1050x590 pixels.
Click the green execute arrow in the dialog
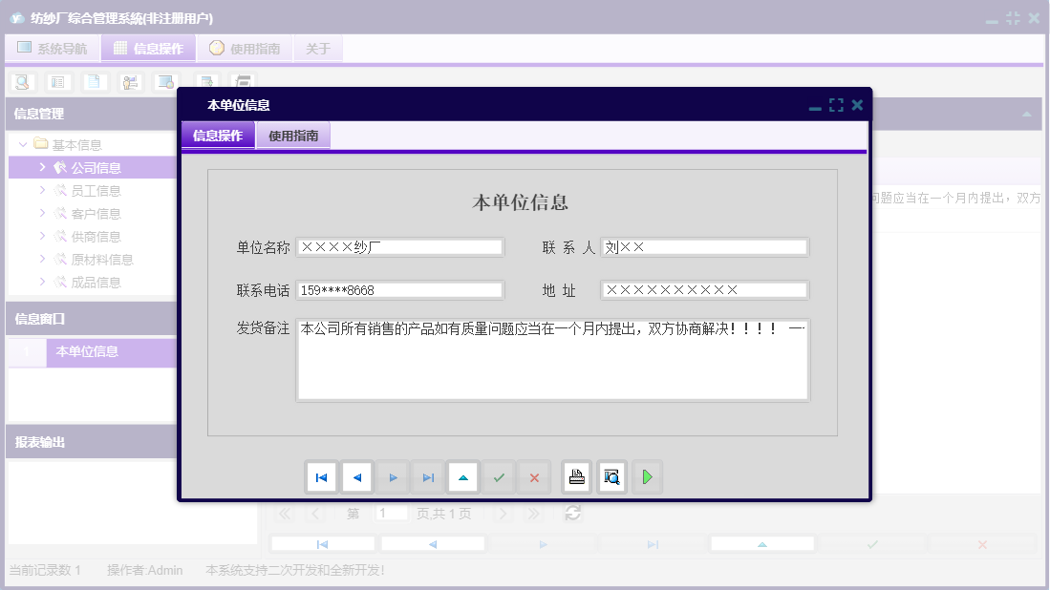click(x=647, y=477)
